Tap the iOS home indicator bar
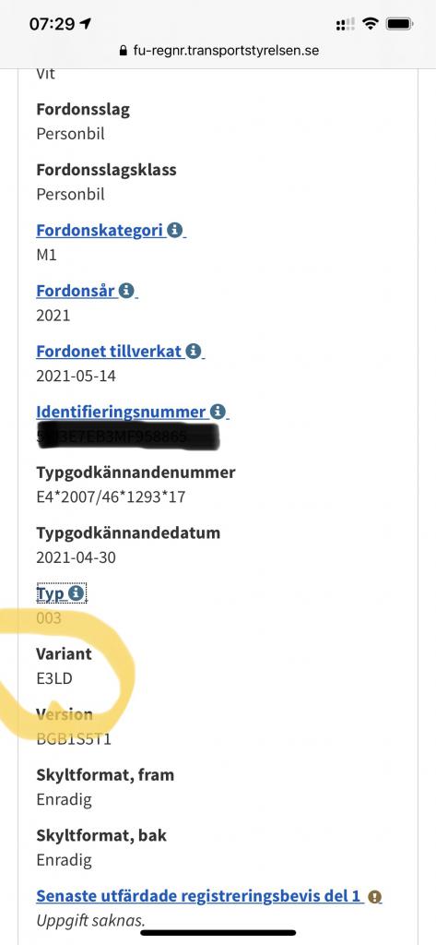The image size is (436, 945). (x=218, y=933)
